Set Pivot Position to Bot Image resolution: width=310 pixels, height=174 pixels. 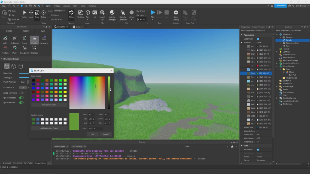click(23, 82)
